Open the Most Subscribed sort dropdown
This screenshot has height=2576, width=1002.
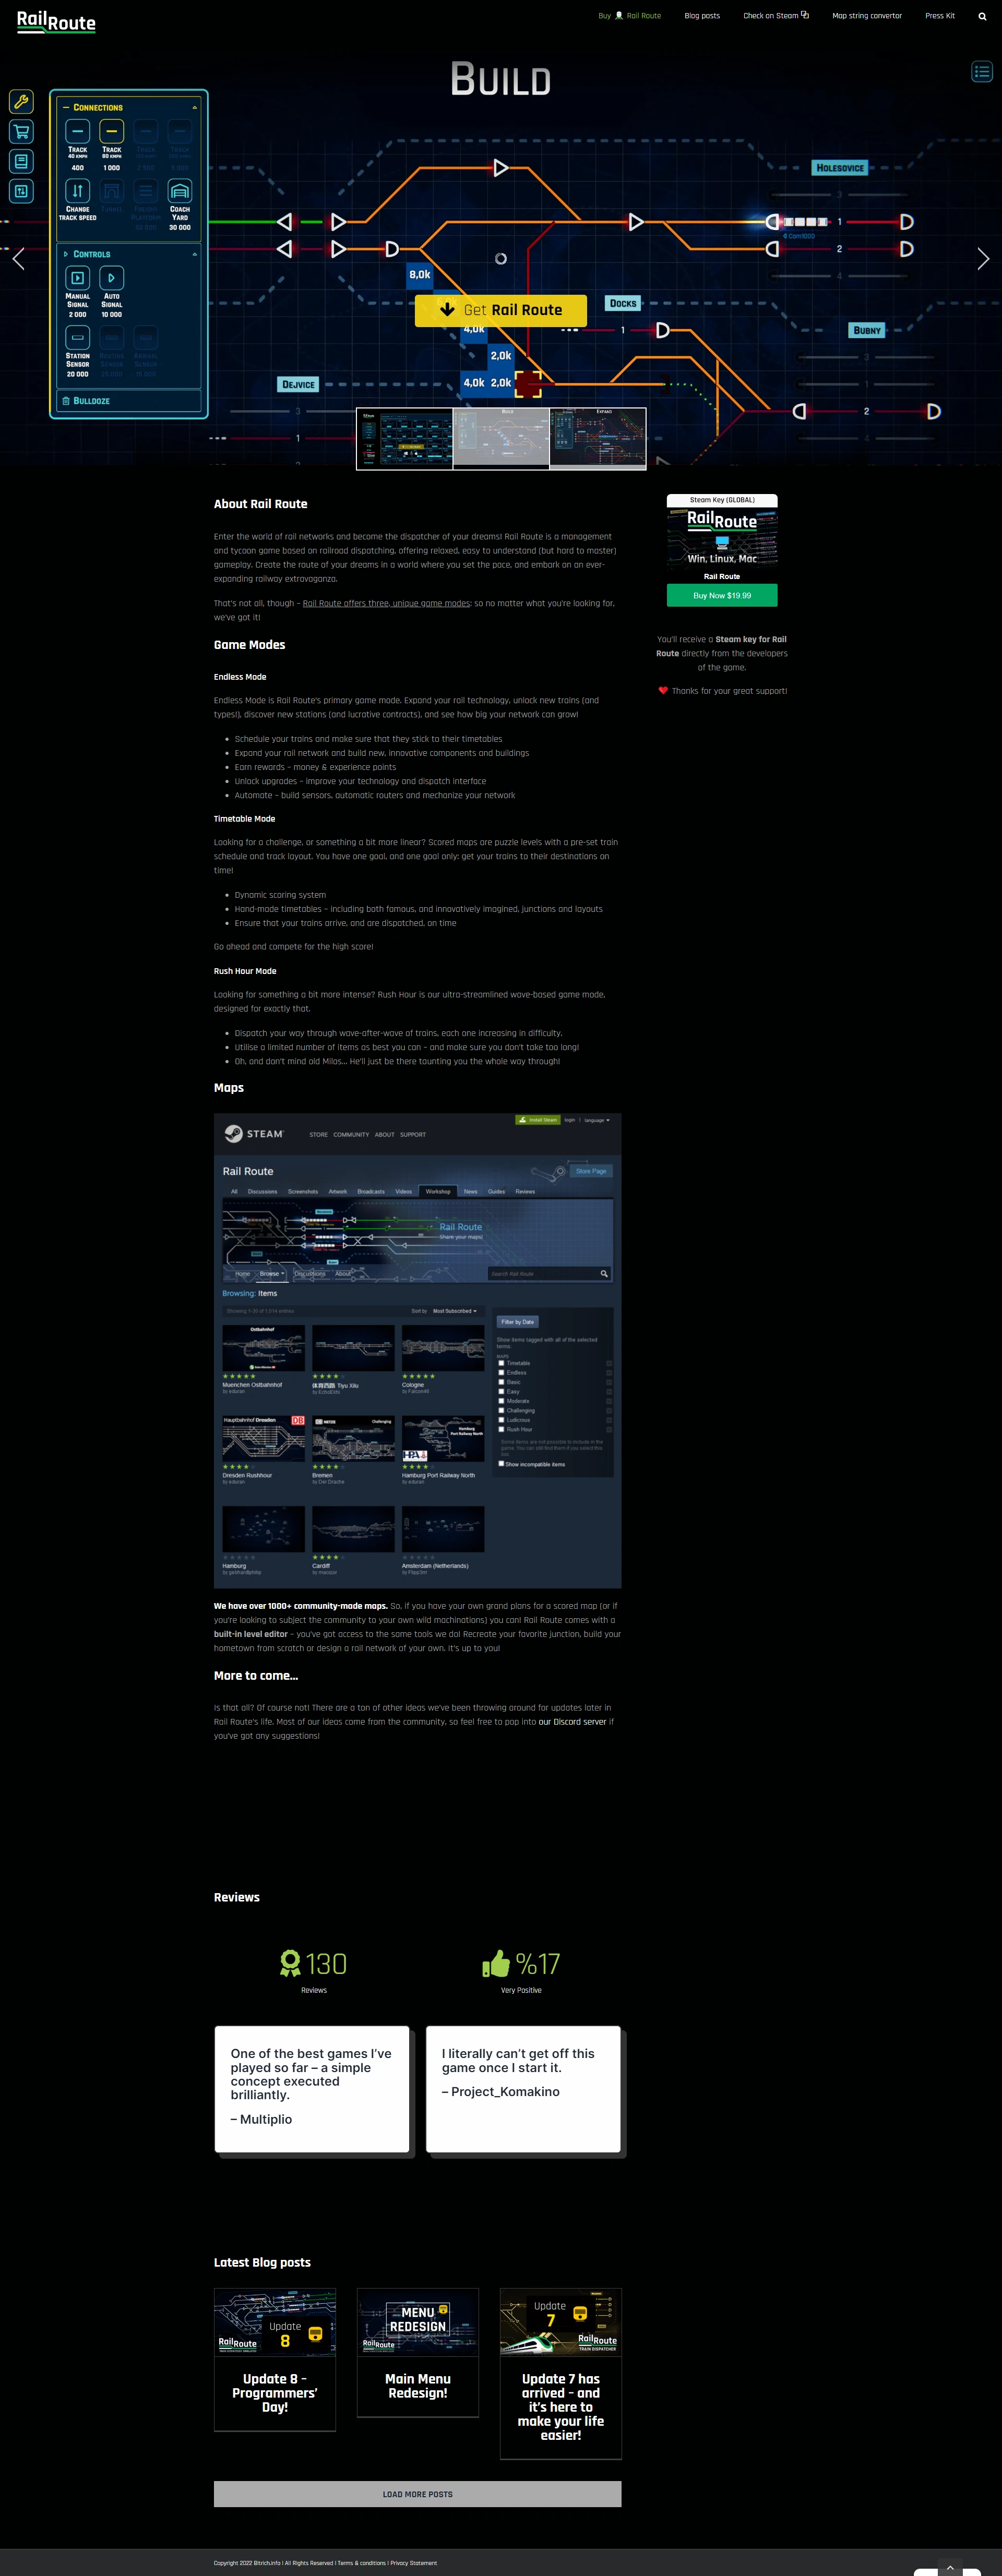click(x=455, y=1311)
